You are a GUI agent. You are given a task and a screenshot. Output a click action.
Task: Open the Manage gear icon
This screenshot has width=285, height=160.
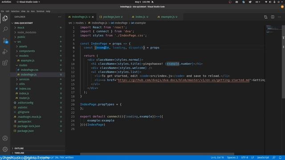5,149
